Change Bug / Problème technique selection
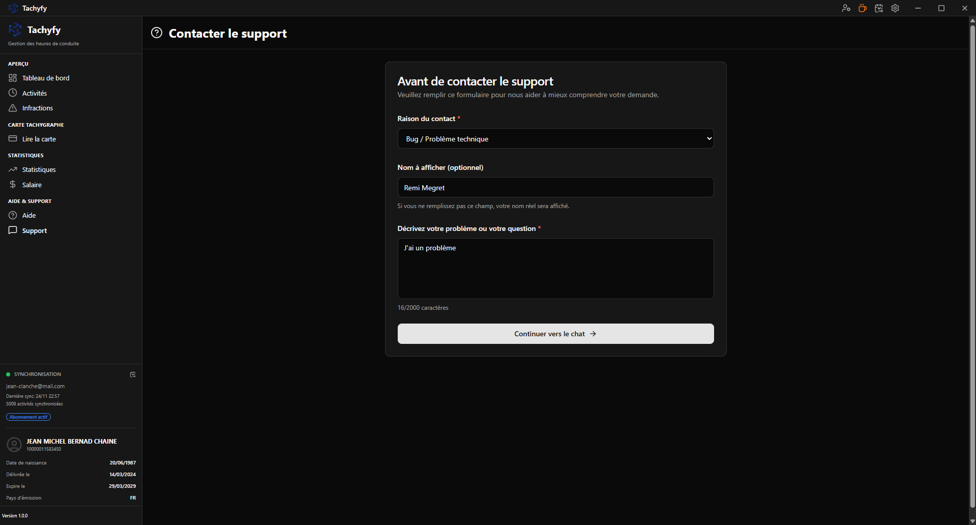The width and height of the screenshot is (976, 525). (555, 138)
